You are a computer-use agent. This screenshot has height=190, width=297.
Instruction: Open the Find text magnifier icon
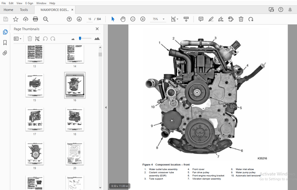[46, 19]
